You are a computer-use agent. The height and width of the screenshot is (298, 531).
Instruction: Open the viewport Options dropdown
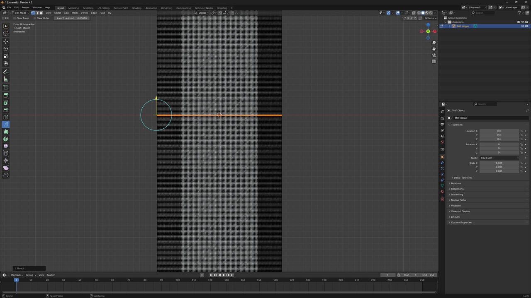(x=430, y=18)
